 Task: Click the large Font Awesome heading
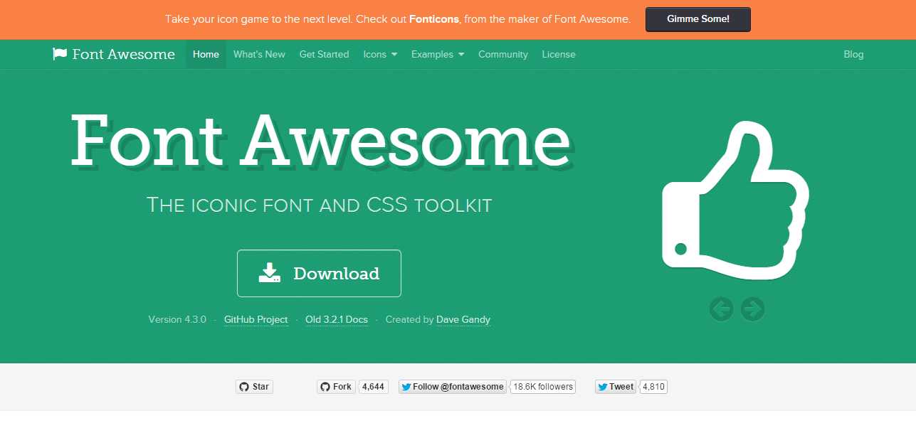[320, 140]
